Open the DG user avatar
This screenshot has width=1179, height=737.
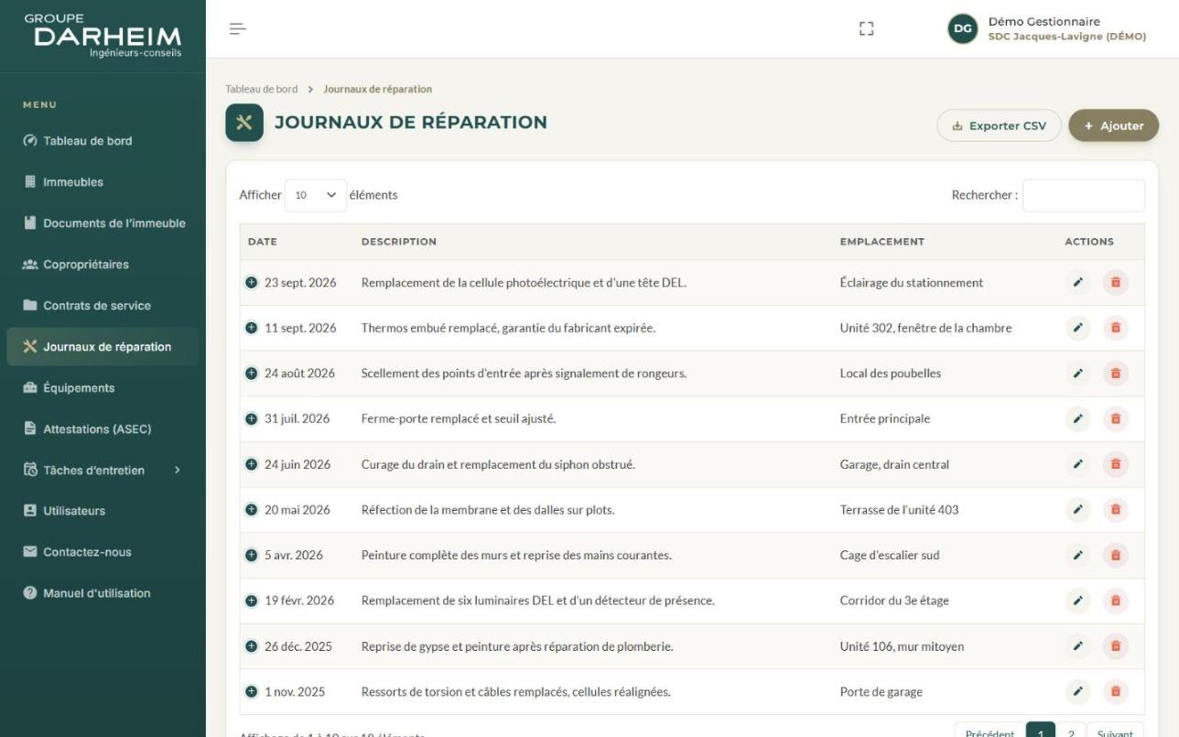pos(963,29)
